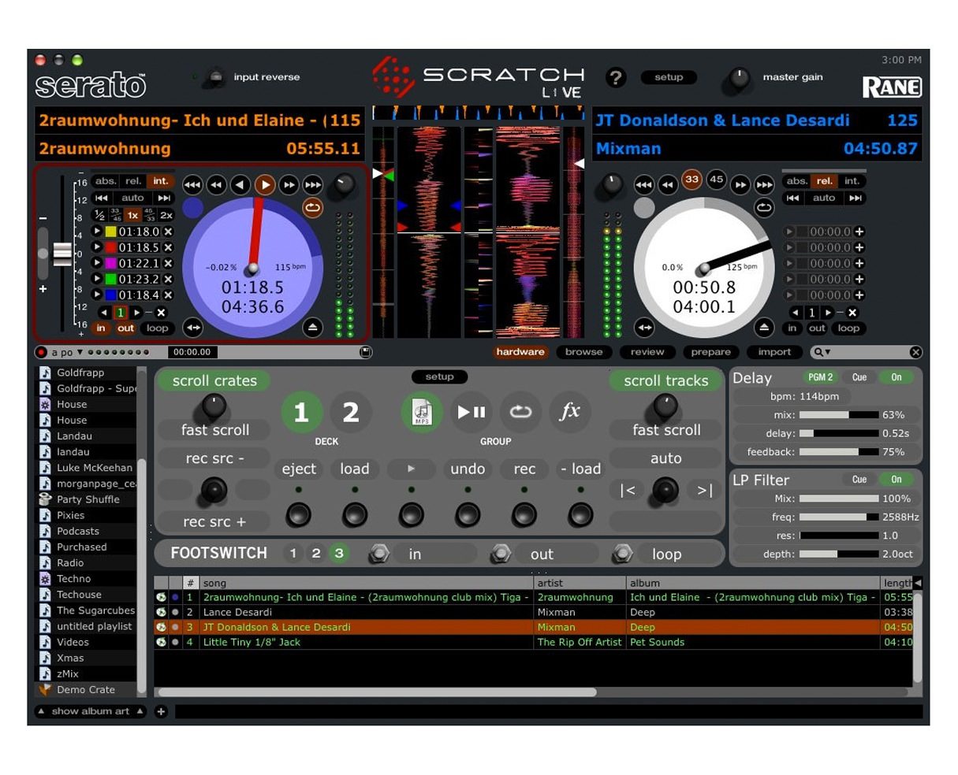Click the left deck censor arrows icon
The height and width of the screenshot is (775, 958).
[x=192, y=328]
